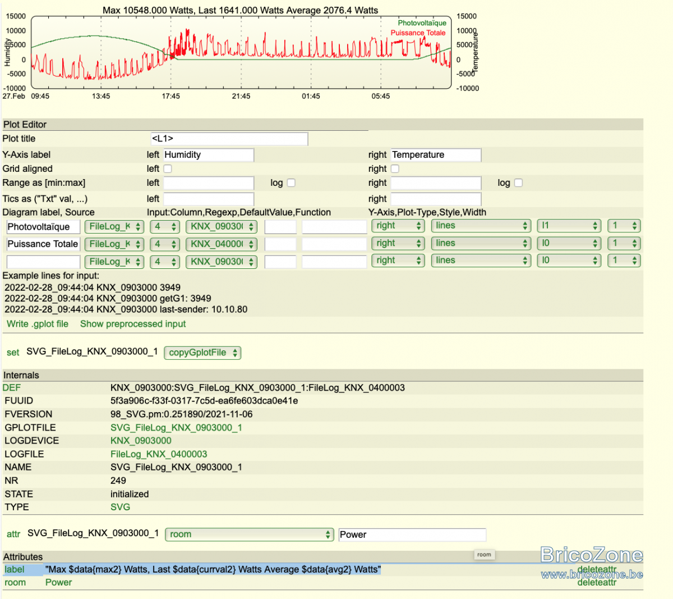Image resolution: width=673 pixels, height=599 pixels.
Task: Select the label attribute link
Action: pyautogui.click(x=15, y=570)
